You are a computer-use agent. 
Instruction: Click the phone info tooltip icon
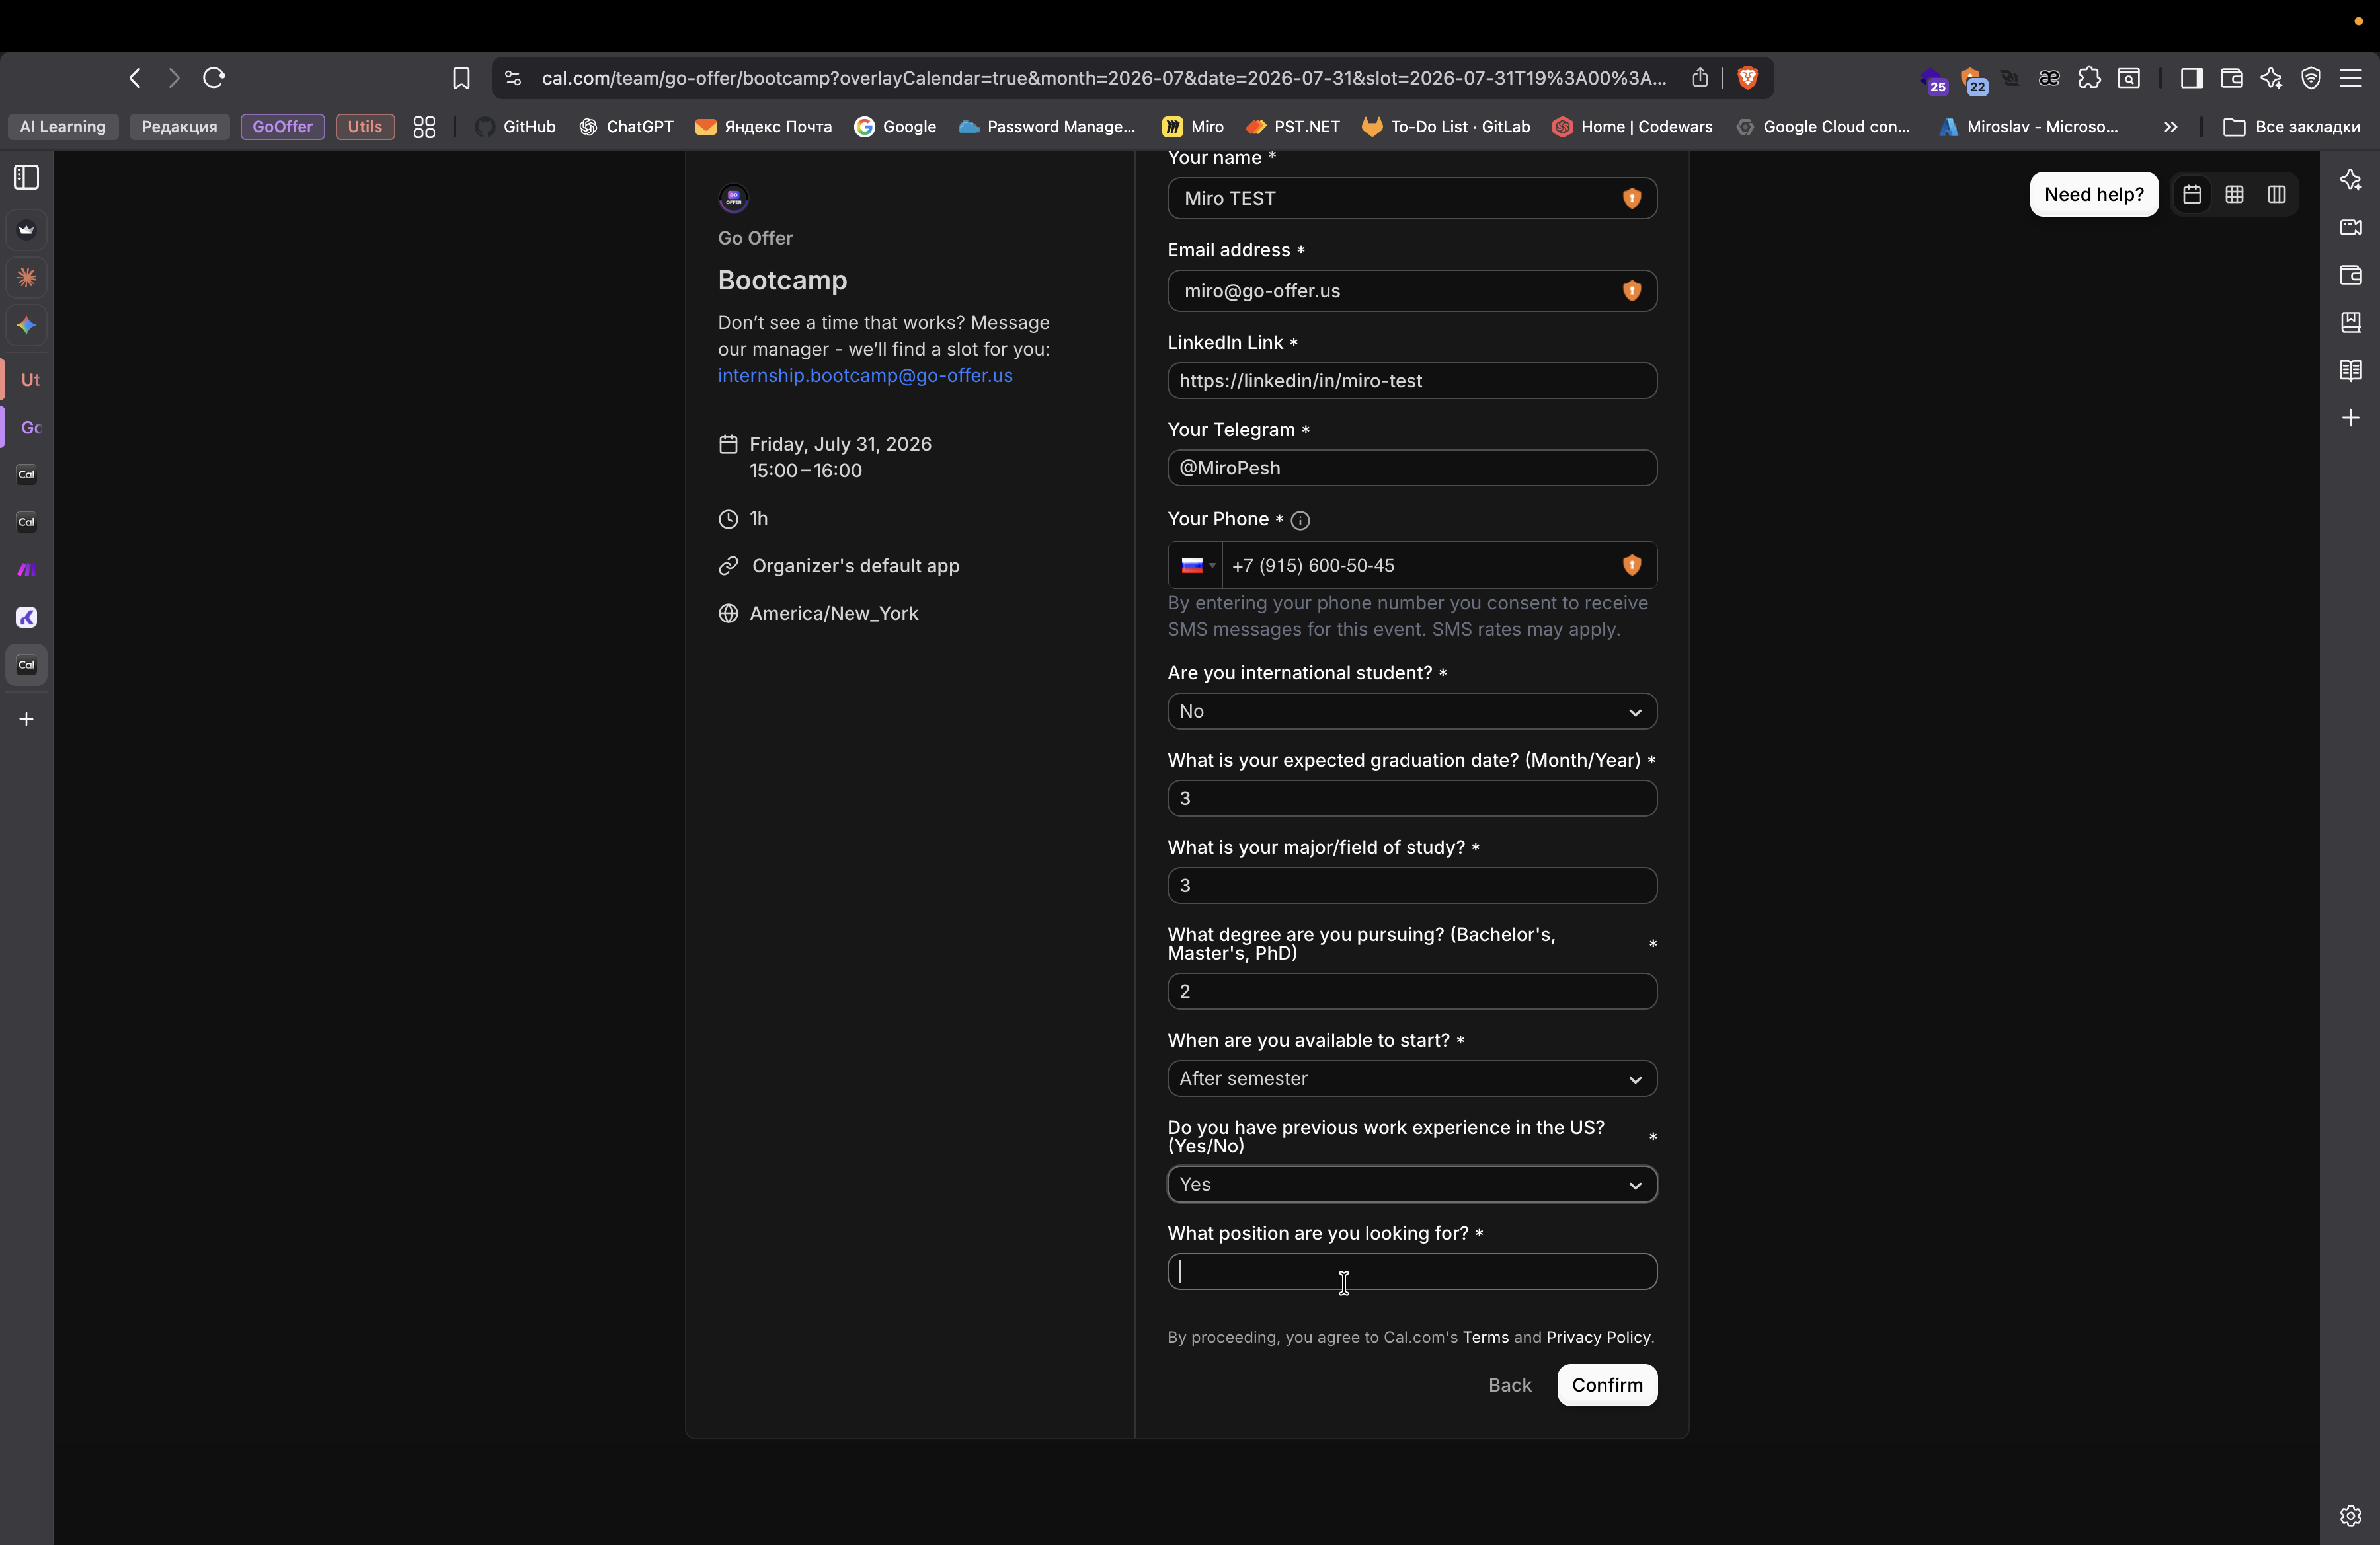click(1300, 521)
